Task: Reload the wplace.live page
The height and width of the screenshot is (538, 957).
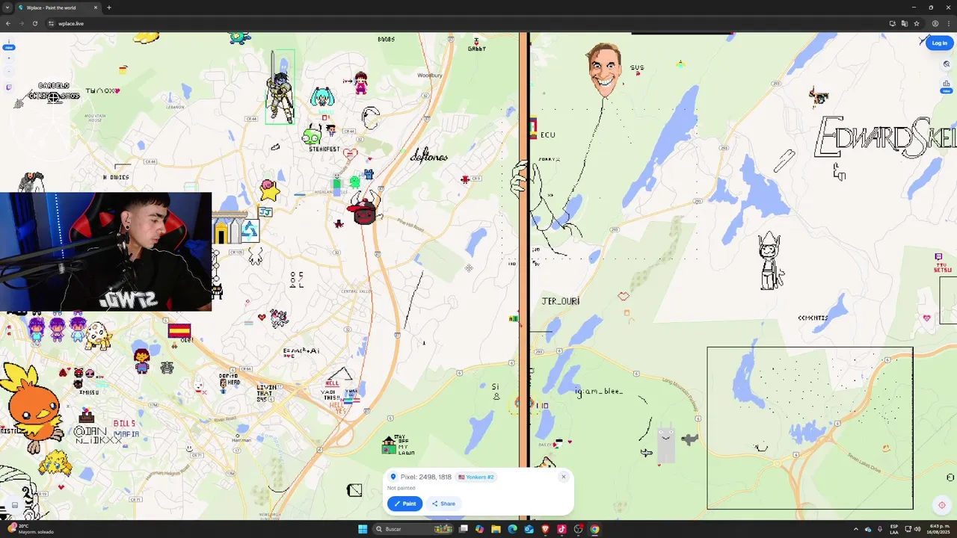Action: 34,23
